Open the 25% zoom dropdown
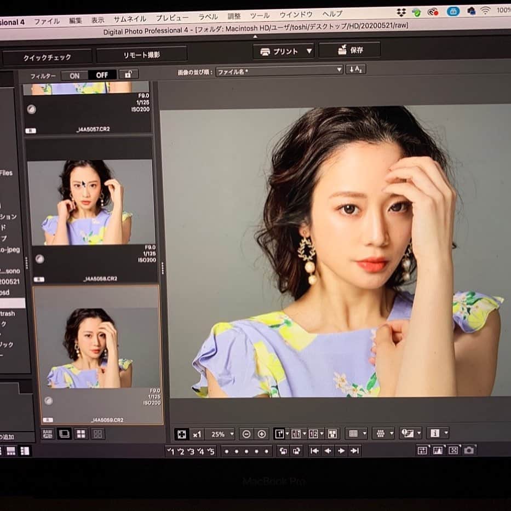The height and width of the screenshot is (511, 511). (221, 434)
